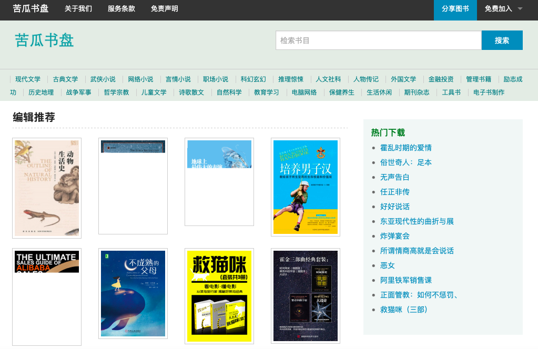
Task: Select the 武侠小说 category
Action: (103, 79)
